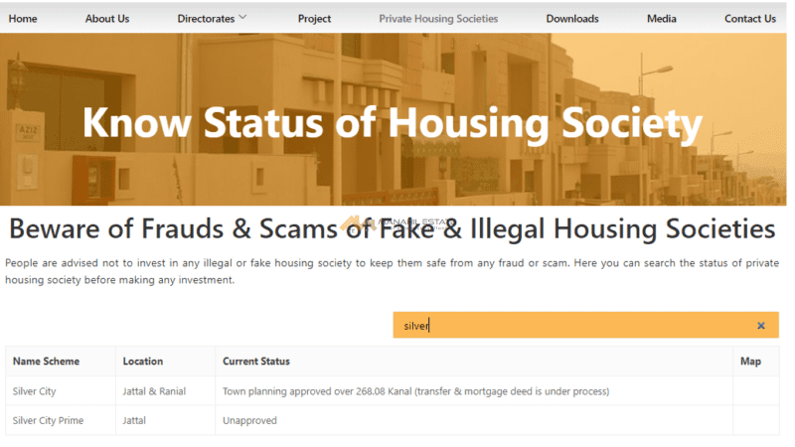Open the Project menu item
This screenshot has width=795, height=447.
[x=314, y=19]
